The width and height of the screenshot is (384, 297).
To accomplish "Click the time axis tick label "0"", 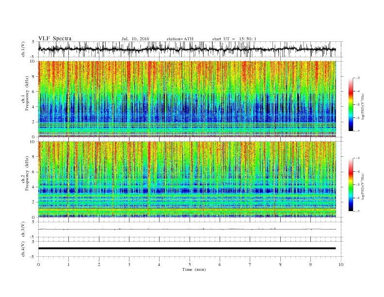I will (38, 264).
